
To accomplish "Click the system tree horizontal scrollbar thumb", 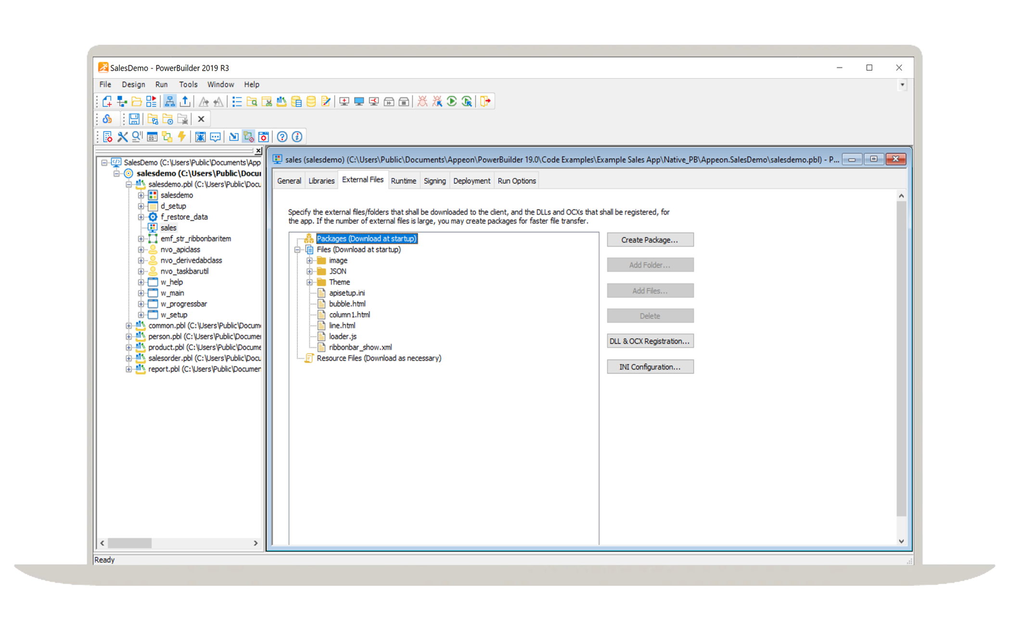I will 129,543.
